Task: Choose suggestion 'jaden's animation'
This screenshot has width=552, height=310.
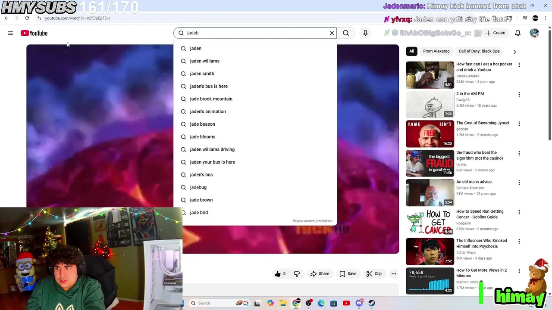Action: tap(255, 112)
